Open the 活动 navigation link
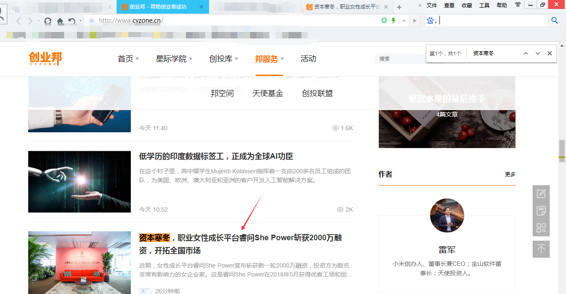Screen dimensions: 566x294 308,59
